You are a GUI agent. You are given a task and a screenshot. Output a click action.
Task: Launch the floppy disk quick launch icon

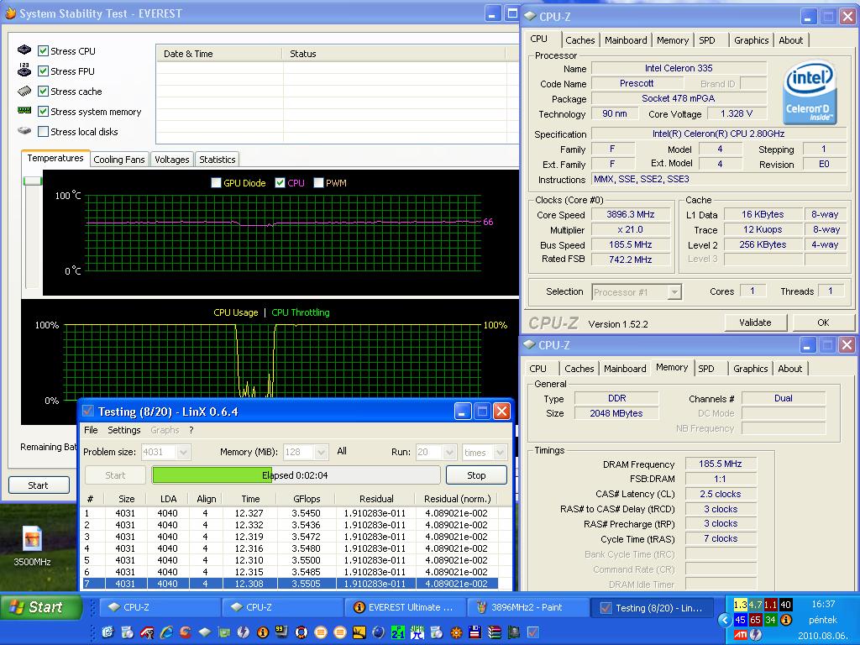pyautogui.click(x=475, y=632)
